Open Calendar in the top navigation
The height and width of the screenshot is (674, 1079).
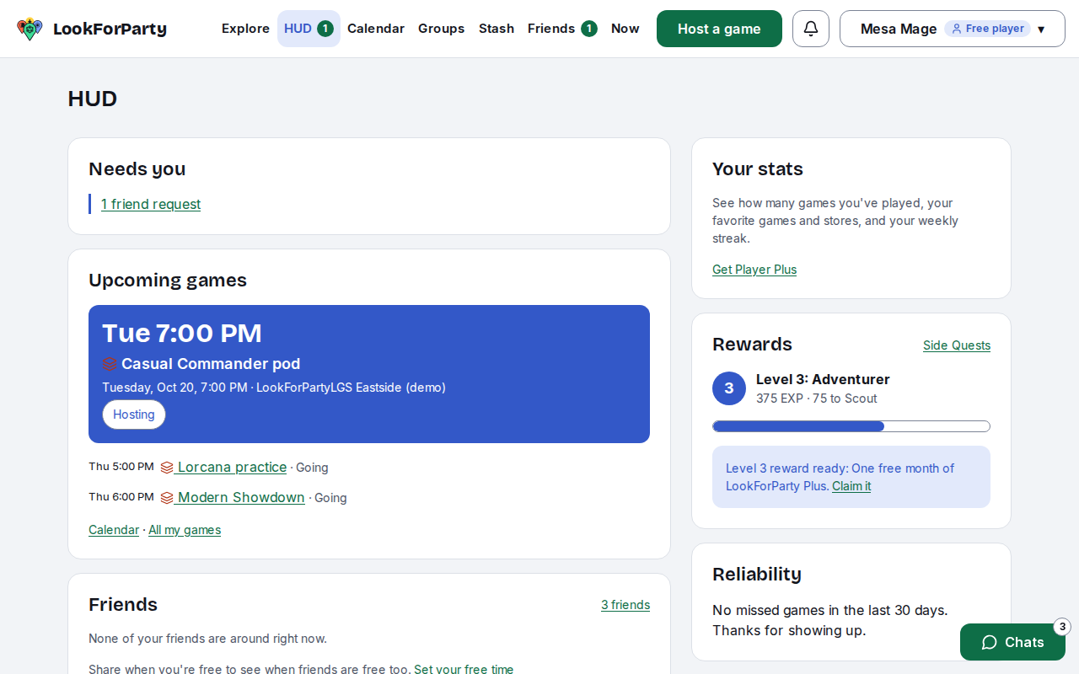[x=376, y=29]
